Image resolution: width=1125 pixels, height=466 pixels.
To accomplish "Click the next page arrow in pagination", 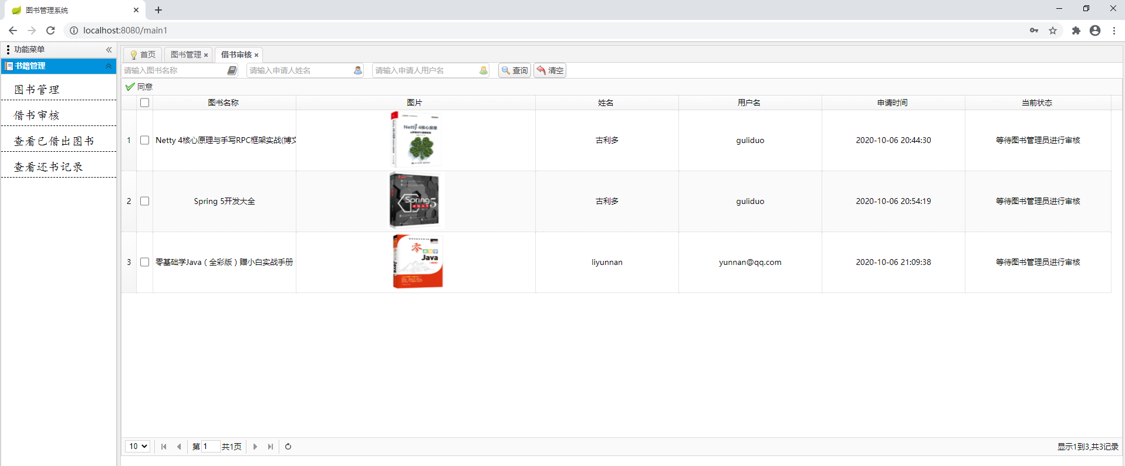I will 255,447.
